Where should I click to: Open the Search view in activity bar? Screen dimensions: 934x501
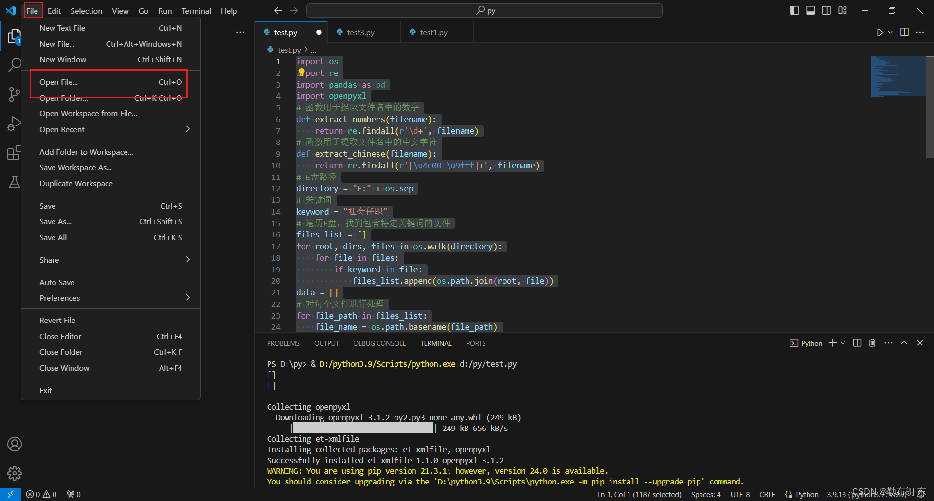(14, 65)
